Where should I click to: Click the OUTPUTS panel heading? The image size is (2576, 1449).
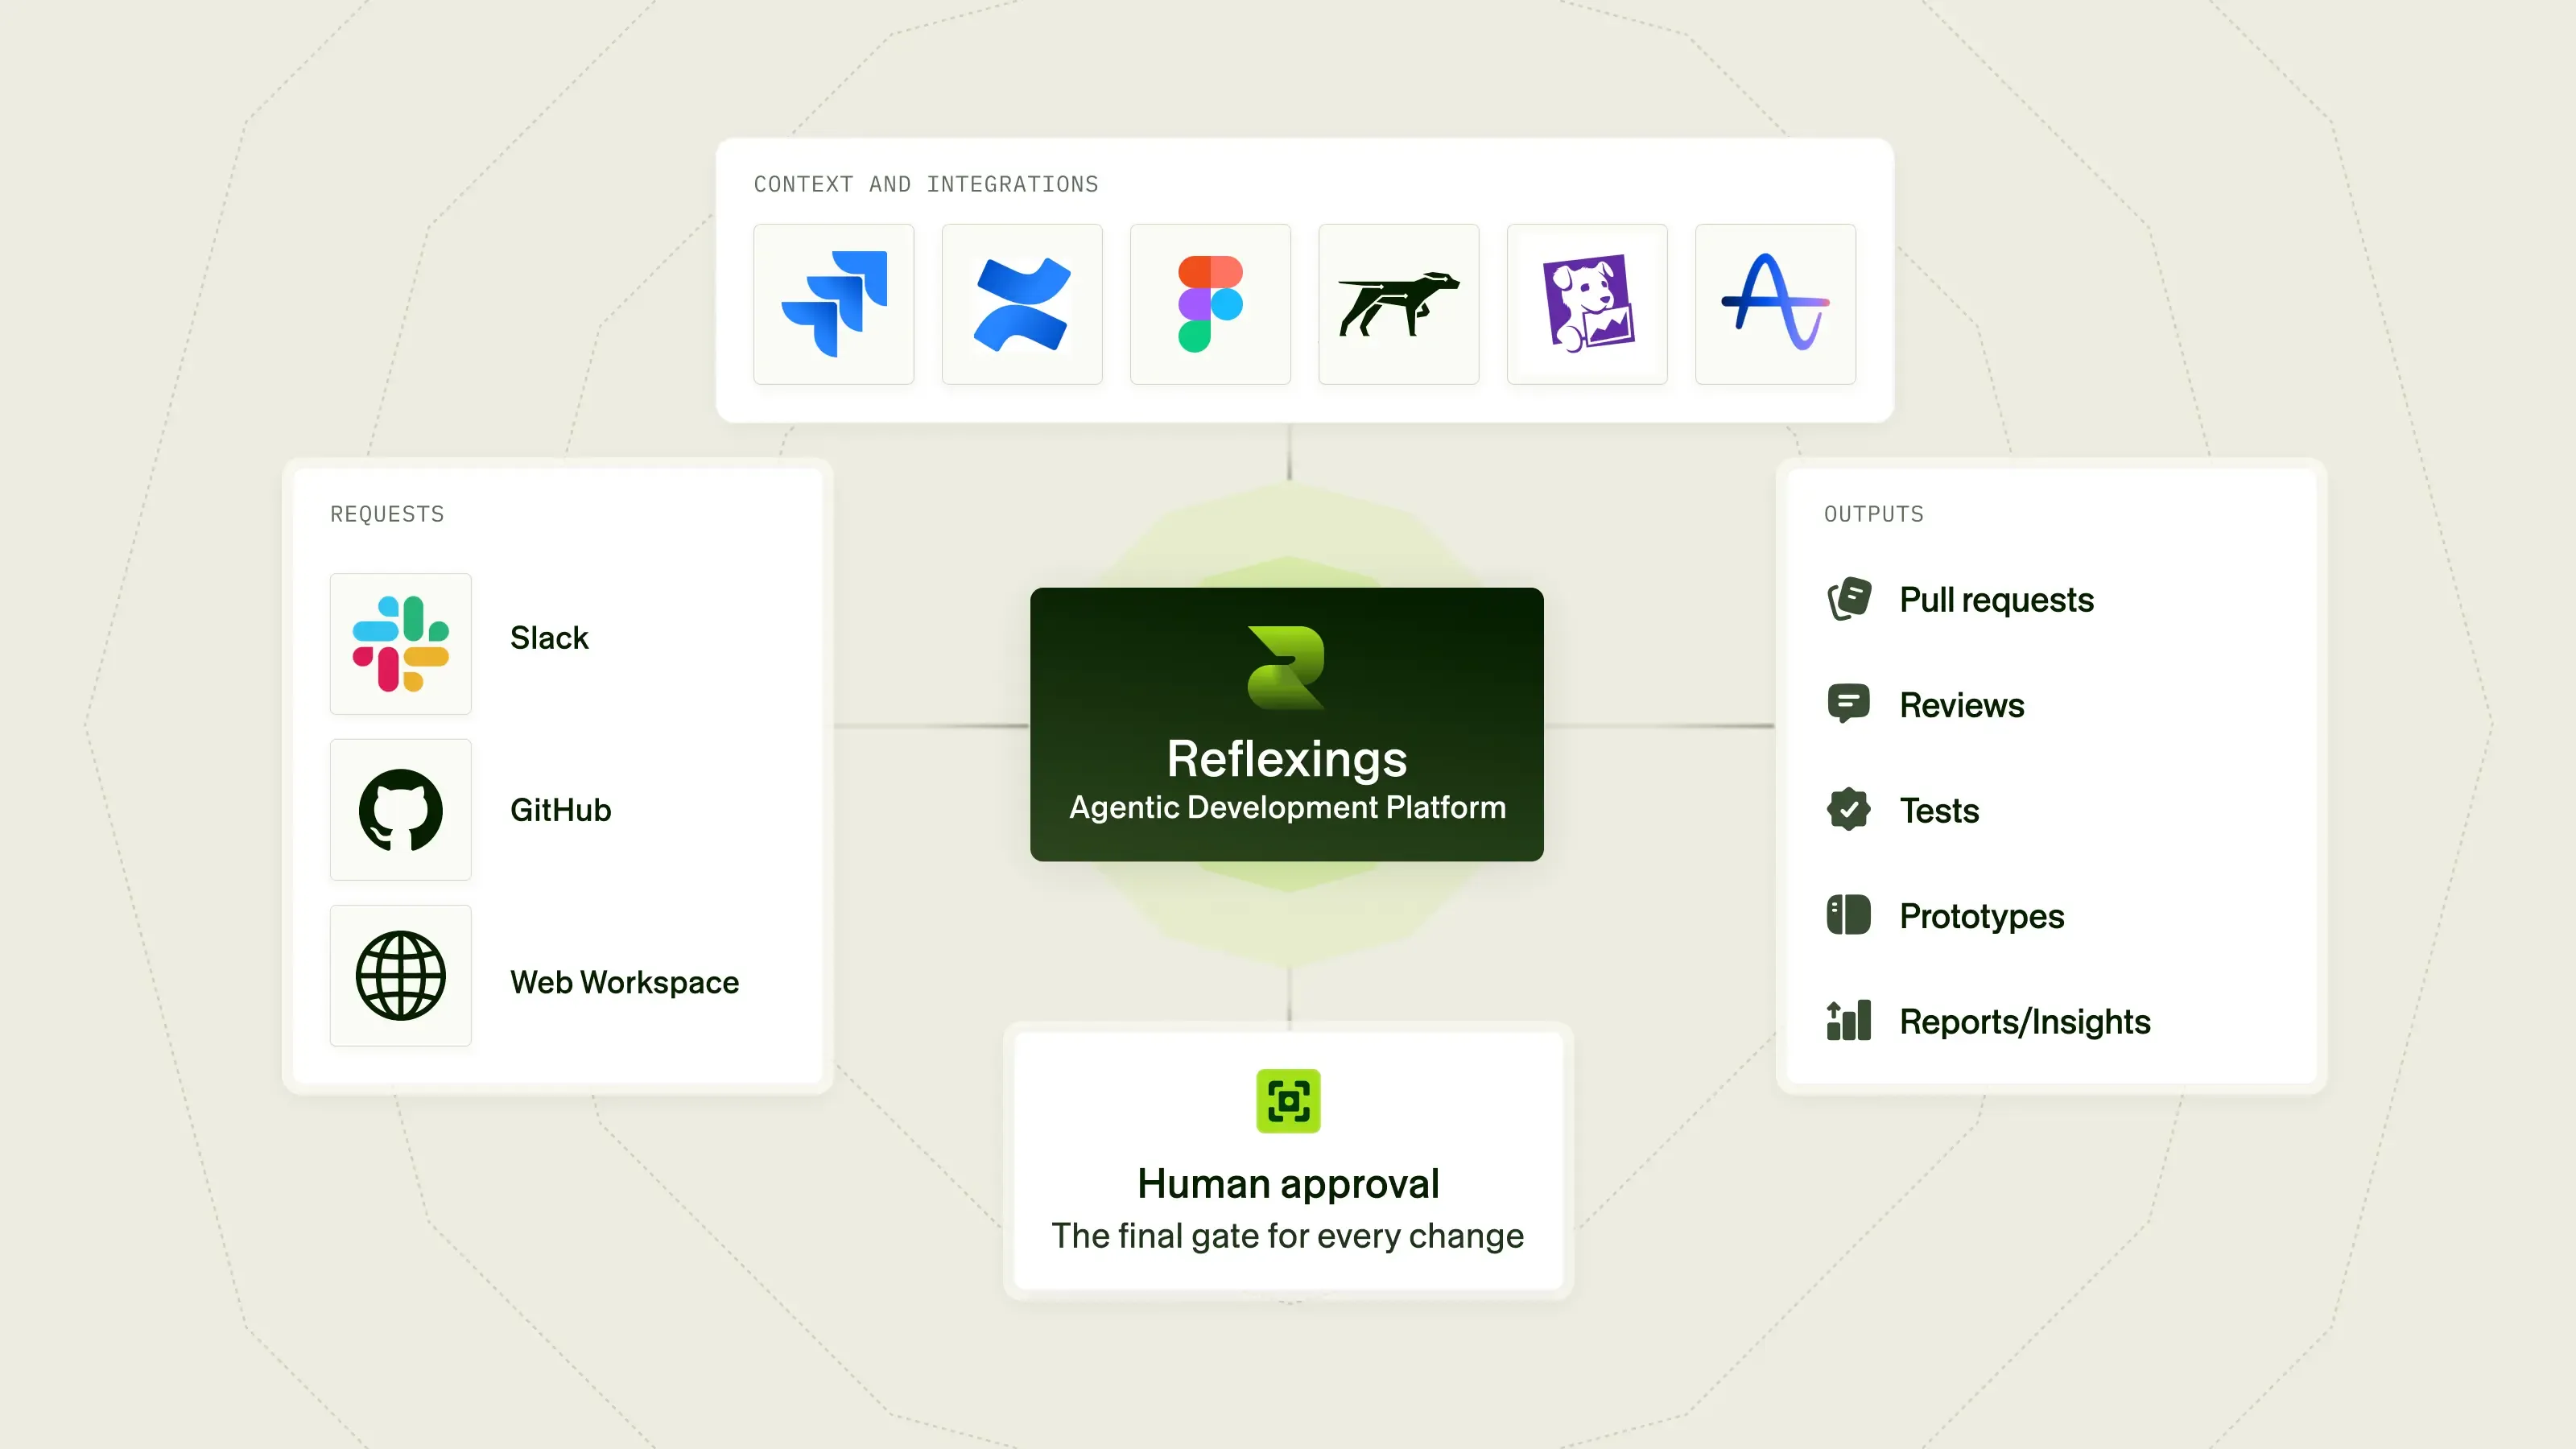[x=1874, y=514]
